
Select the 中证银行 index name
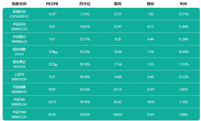(x=19, y=37)
